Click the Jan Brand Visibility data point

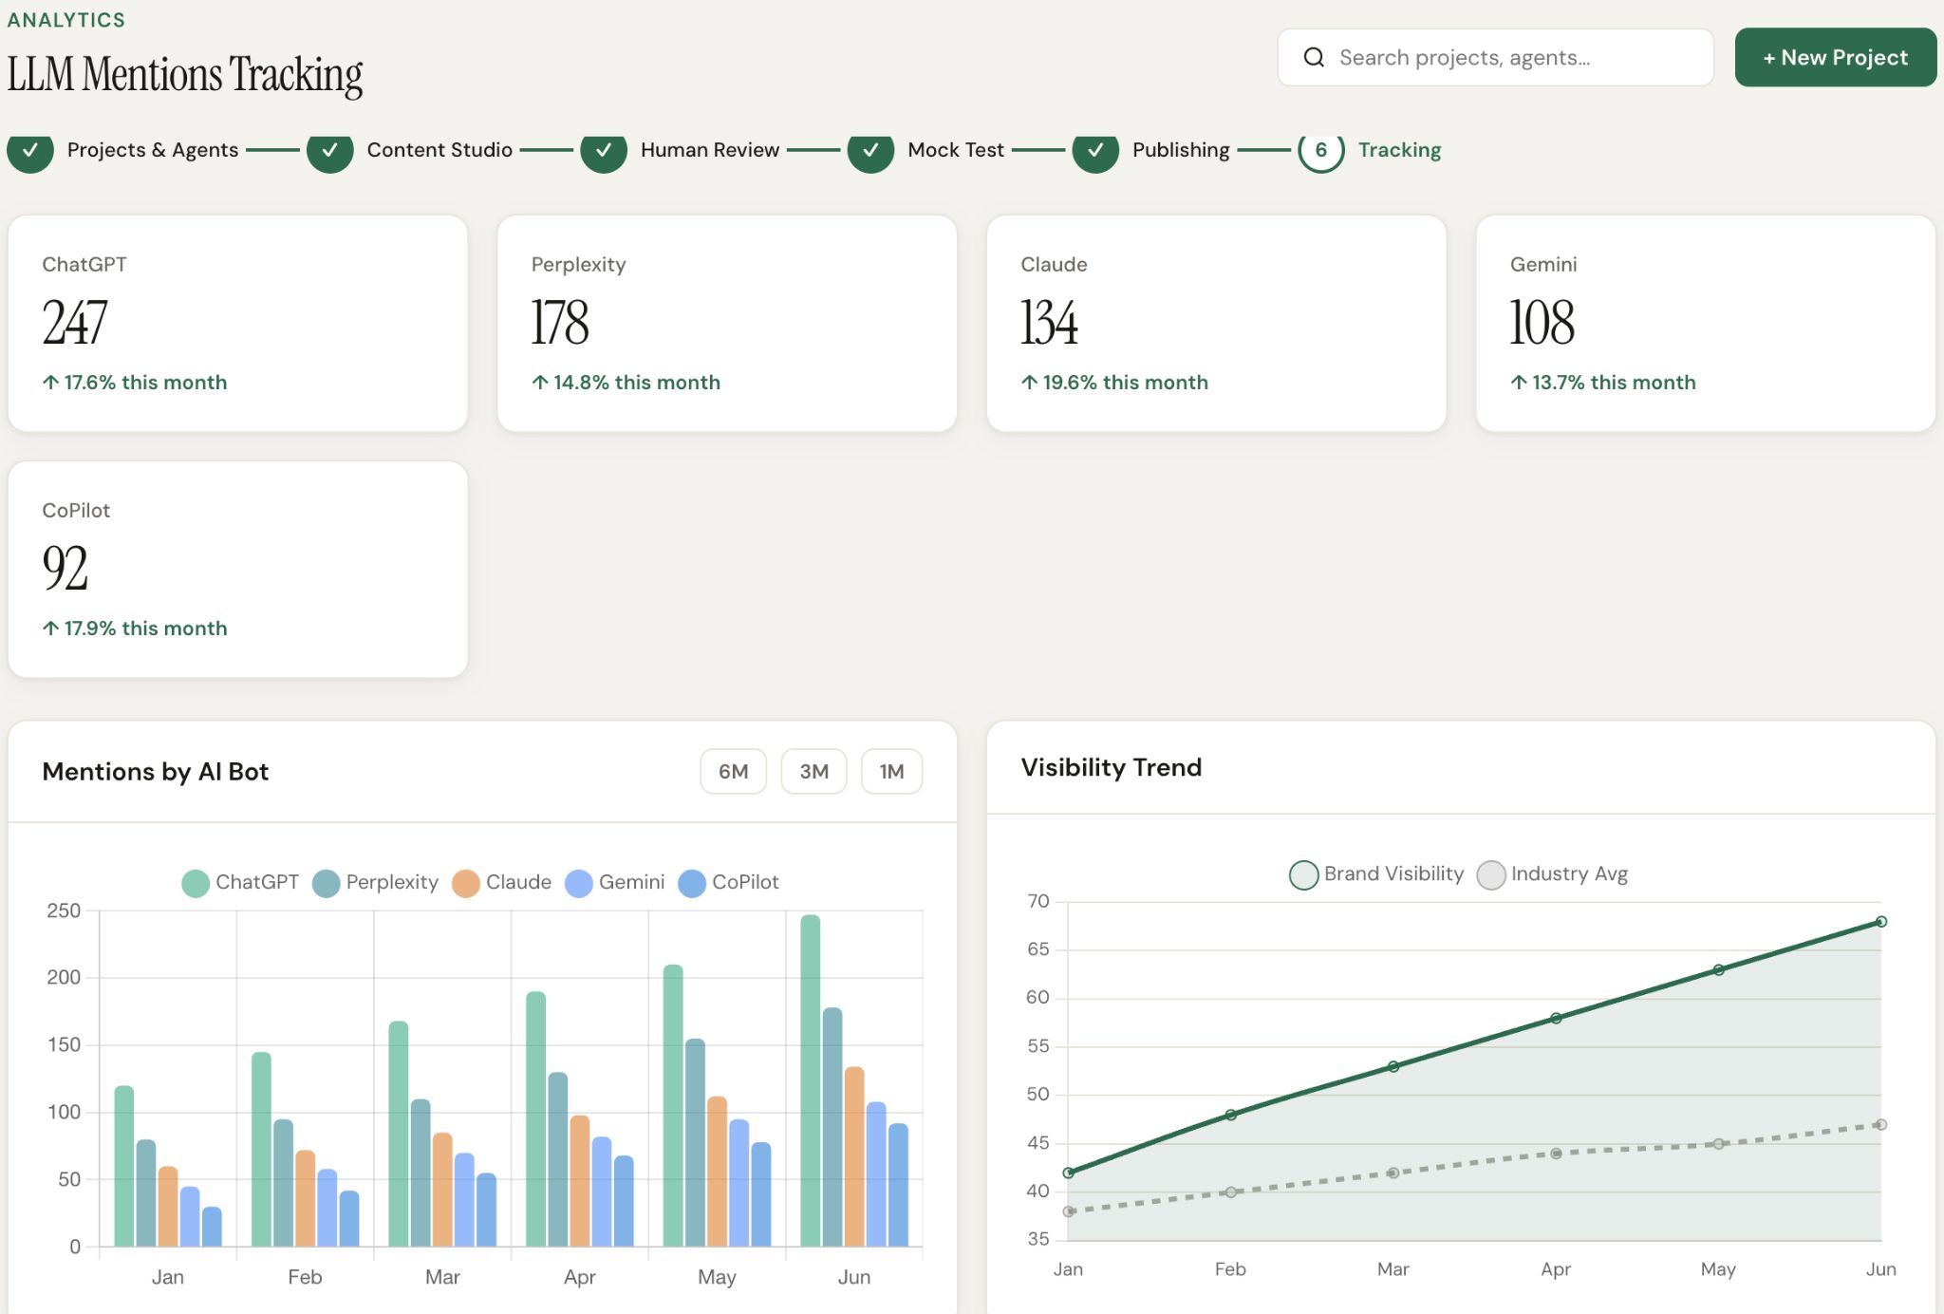click(x=1068, y=1173)
